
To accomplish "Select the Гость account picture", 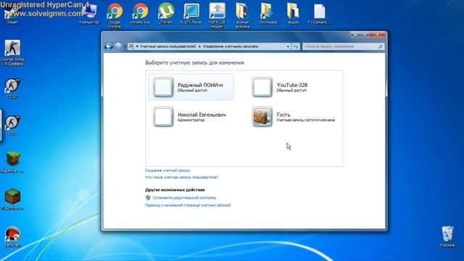I will pyautogui.click(x=262, y=117).
